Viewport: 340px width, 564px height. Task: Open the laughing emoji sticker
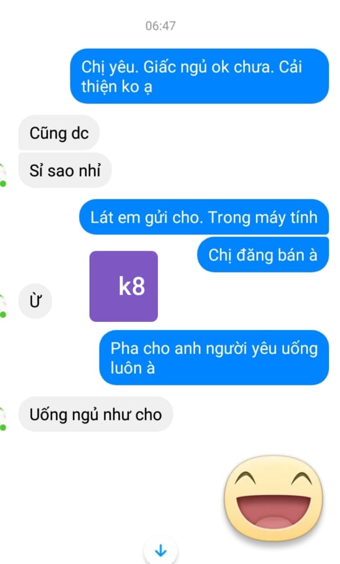273,499
